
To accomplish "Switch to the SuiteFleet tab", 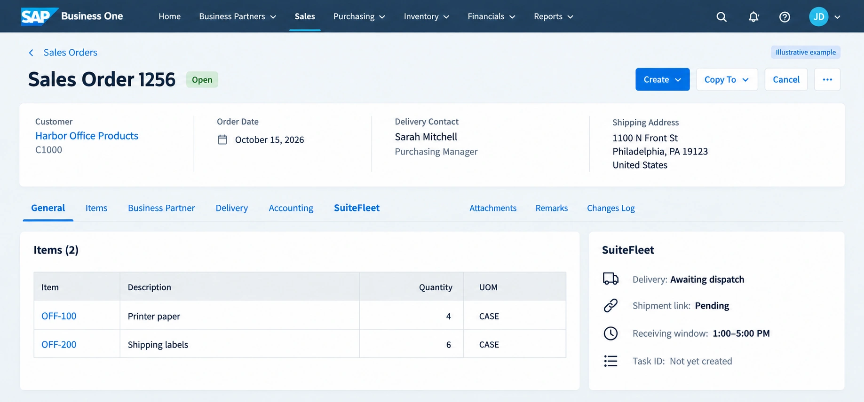I will click(x=357, y=208).
